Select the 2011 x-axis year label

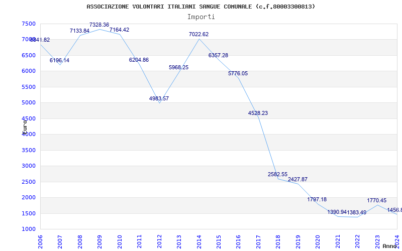pos(140,242)
